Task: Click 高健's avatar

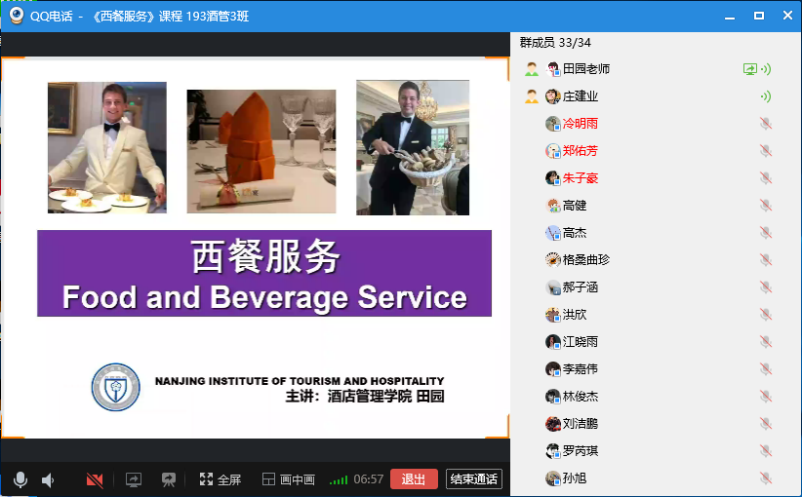Action: tap(553, 206)
